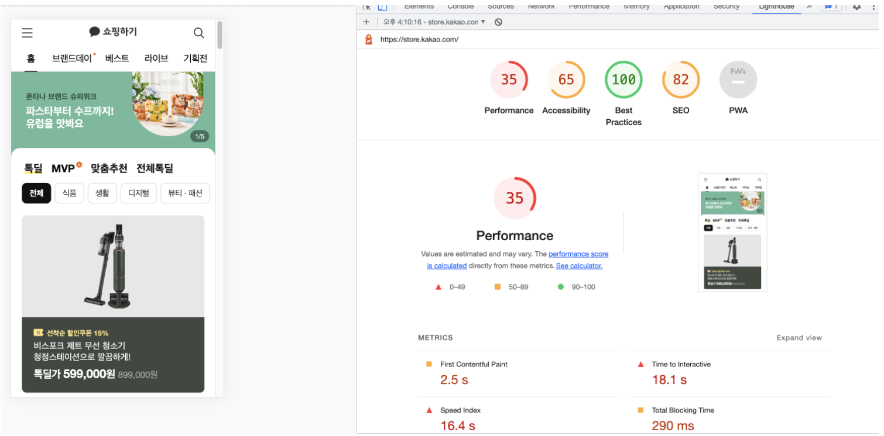Screen dimensions: 884x436
Task: Click the Best Practices score gauge 100
Action: 623,79
